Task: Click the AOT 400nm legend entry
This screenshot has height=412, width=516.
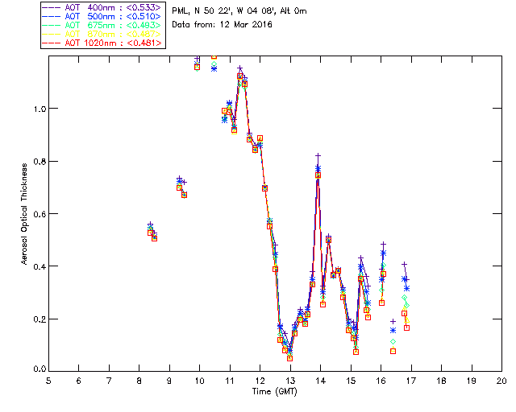Action: [102, 7]
